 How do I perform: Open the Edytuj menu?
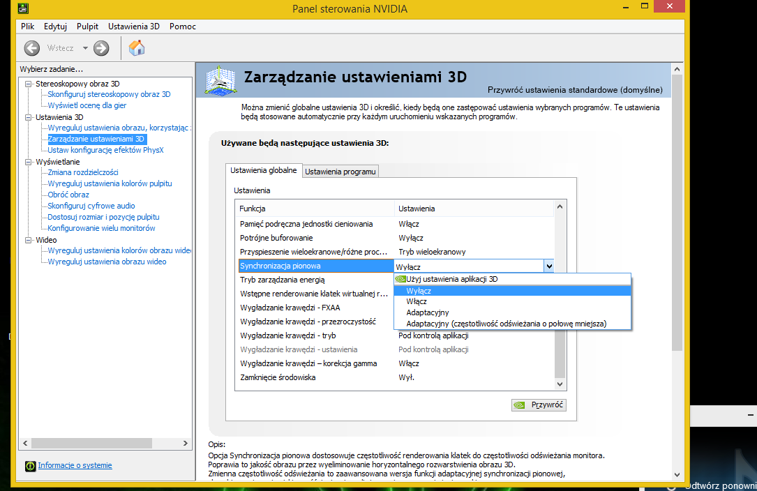click(x=55, y=27)
